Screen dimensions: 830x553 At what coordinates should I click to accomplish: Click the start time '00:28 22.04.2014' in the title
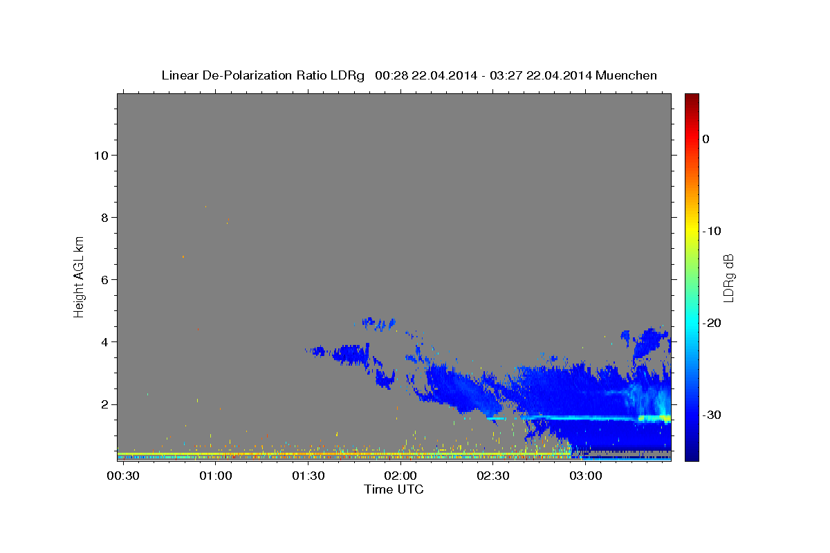click(x=425, y=75)
